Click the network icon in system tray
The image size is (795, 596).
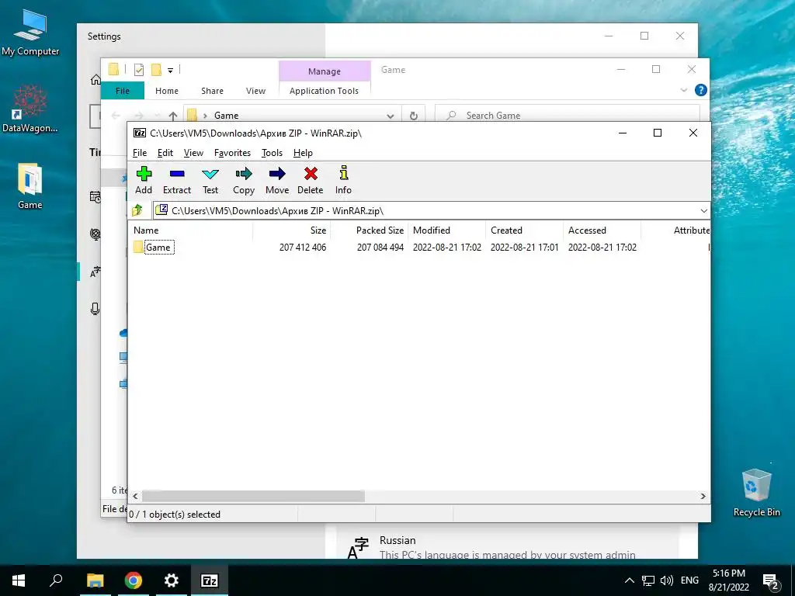pos(648,580)
